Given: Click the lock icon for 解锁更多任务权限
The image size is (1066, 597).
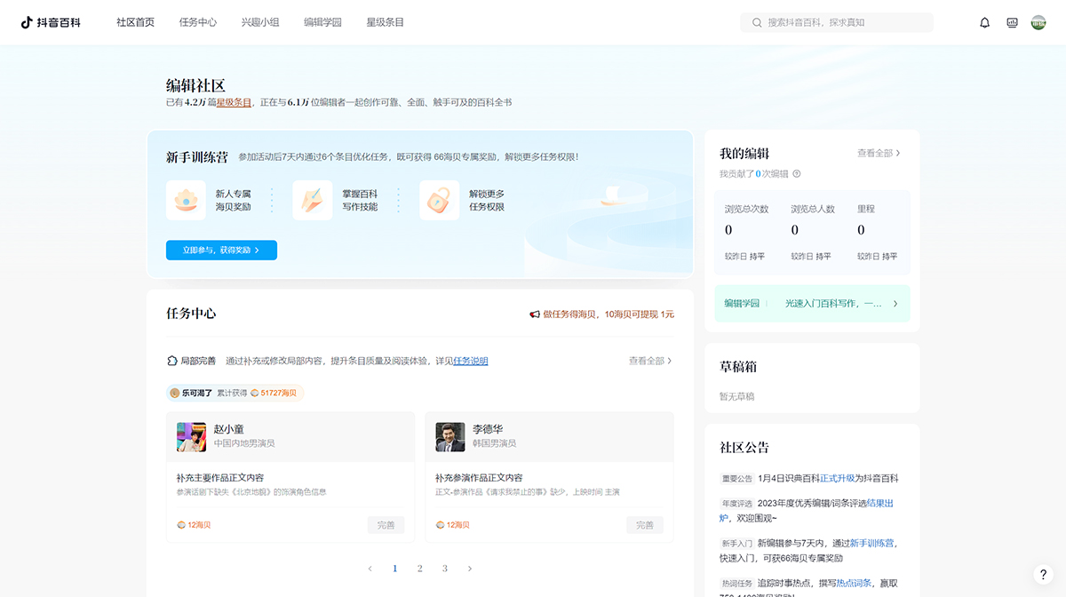Looking at the screenshot, I should pyautogui.click(x=439, y=200).
